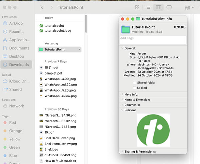Switch Finder to list view

tap(148, 7)
